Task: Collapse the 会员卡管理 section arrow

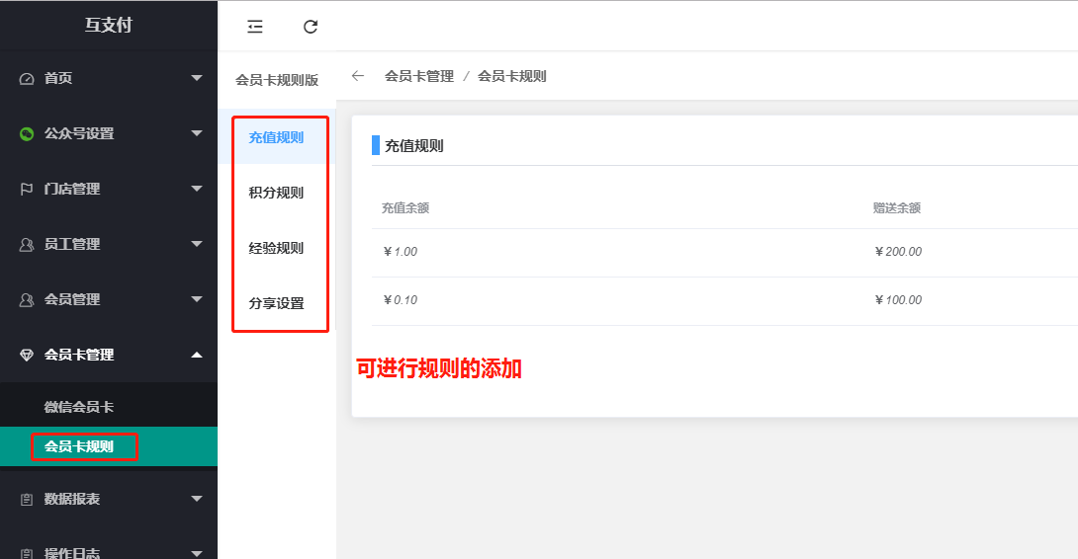Action: tap(197, 355)
